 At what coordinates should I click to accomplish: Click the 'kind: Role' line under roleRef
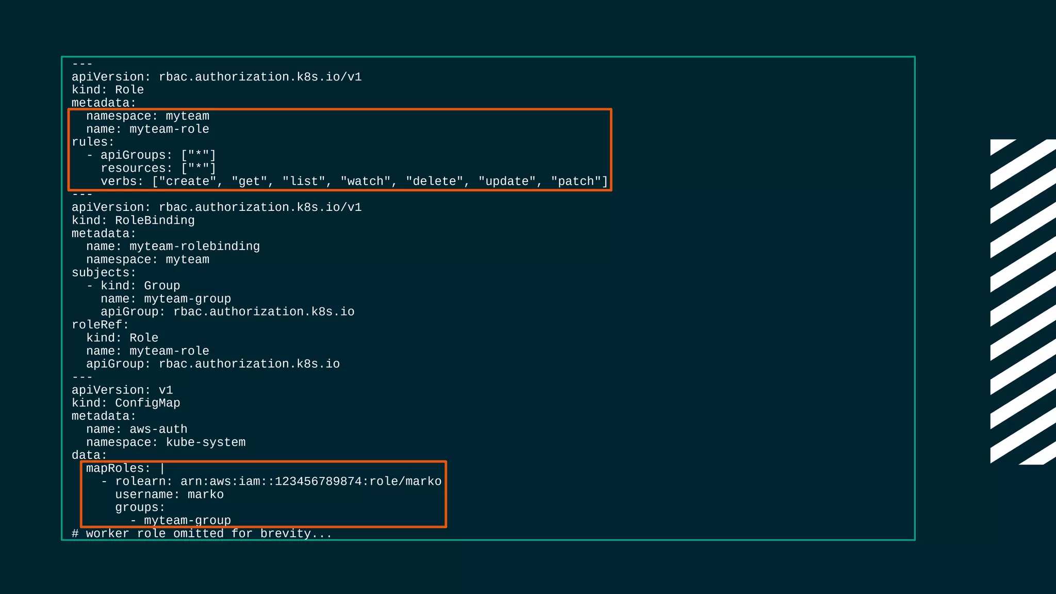point(122,338)
